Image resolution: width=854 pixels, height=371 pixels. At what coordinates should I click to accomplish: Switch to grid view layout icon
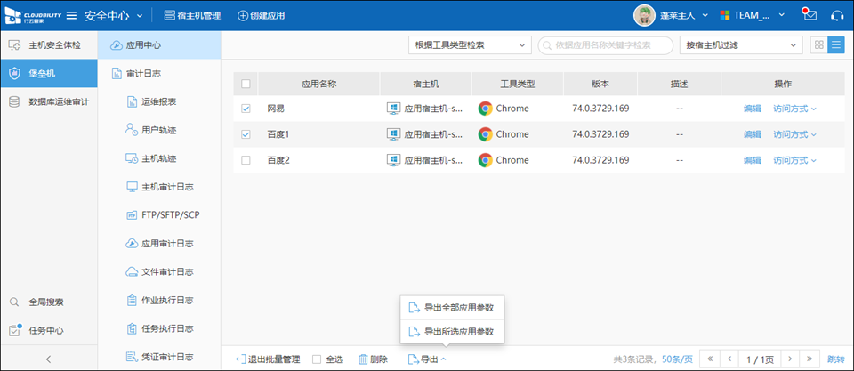[819, 44]
